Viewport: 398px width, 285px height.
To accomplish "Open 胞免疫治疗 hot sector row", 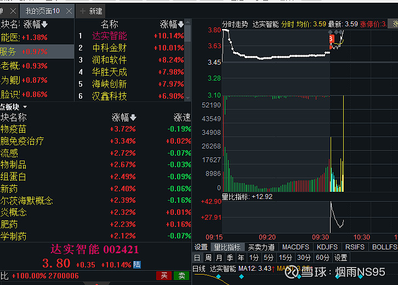I will tap(95, 141).
